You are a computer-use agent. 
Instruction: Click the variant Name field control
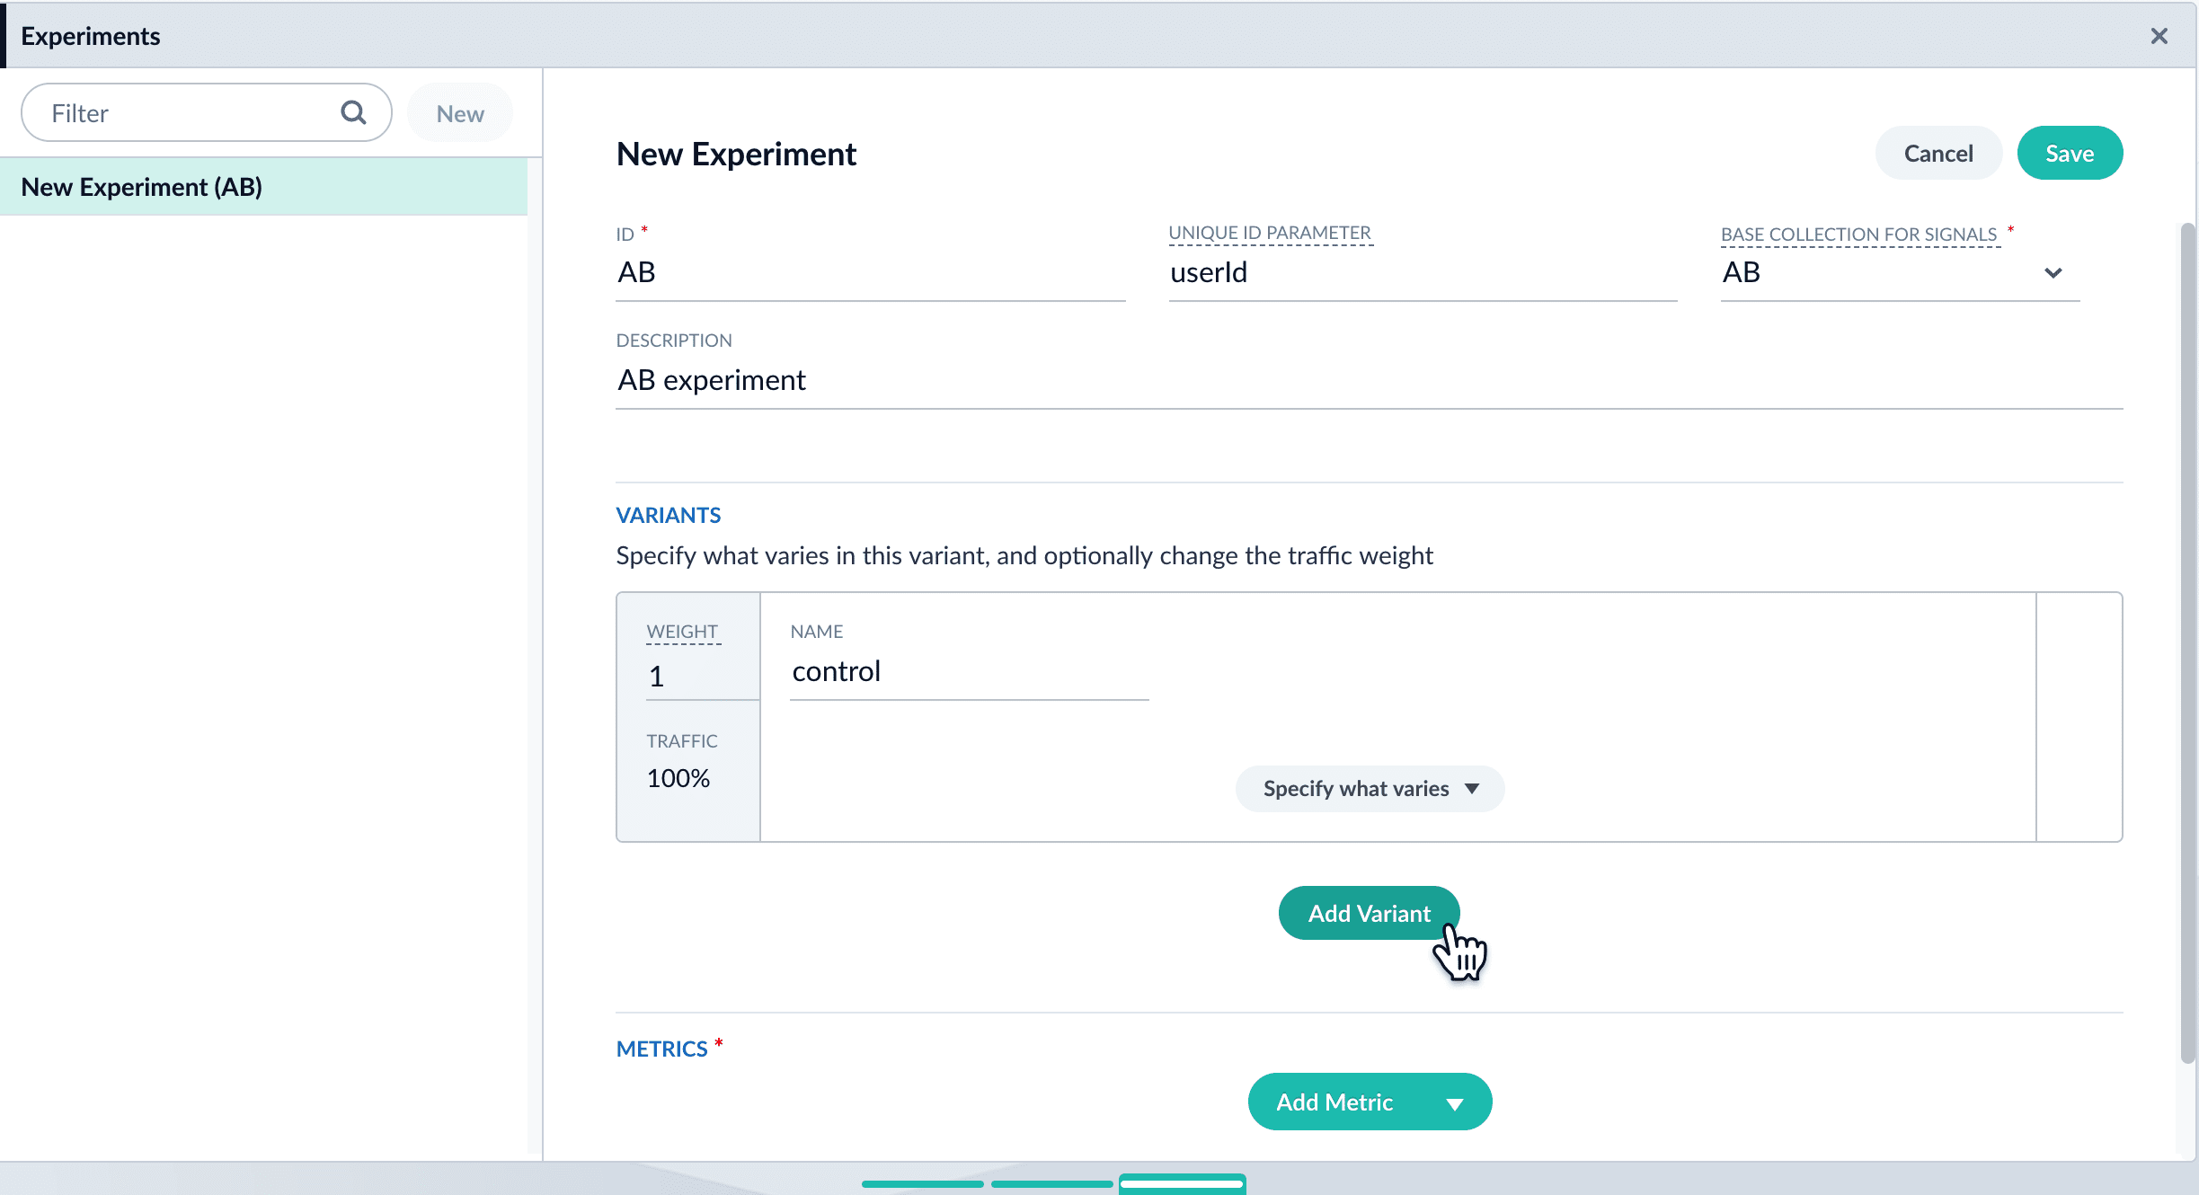tap(968, 671)
